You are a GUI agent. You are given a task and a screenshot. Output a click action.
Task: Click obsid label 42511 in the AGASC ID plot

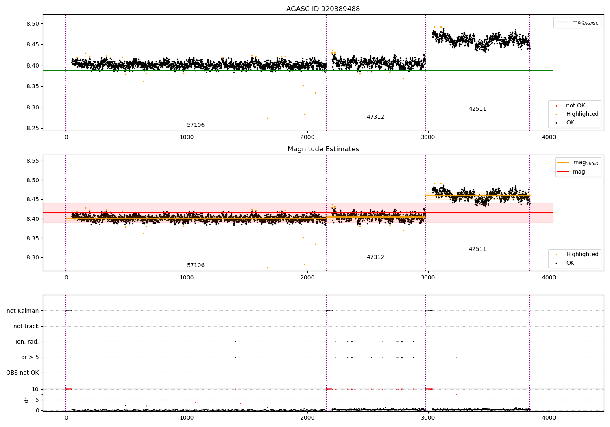point(477,109)
